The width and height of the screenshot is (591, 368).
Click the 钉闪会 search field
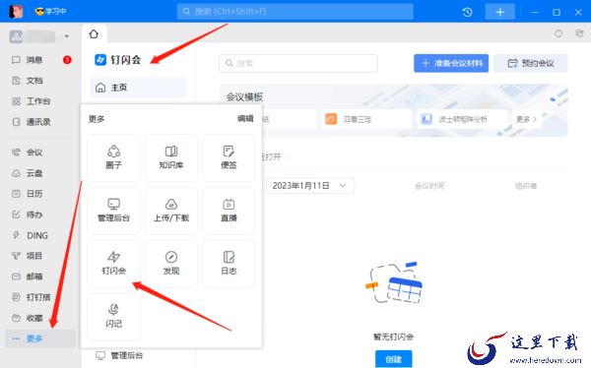click(x=298, y=63)
